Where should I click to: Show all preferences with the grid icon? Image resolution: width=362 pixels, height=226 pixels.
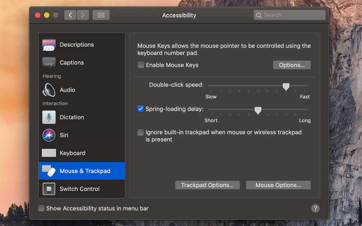101,15
